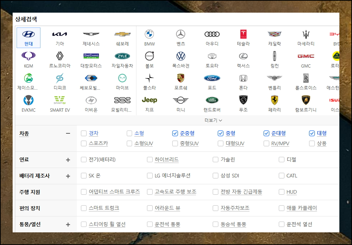Select the Daechang Motors (대창모터스) logo
The image size is (352, 245).
point(91,56)
